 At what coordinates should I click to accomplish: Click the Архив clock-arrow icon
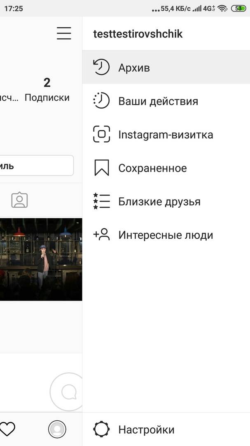(101, 67)
